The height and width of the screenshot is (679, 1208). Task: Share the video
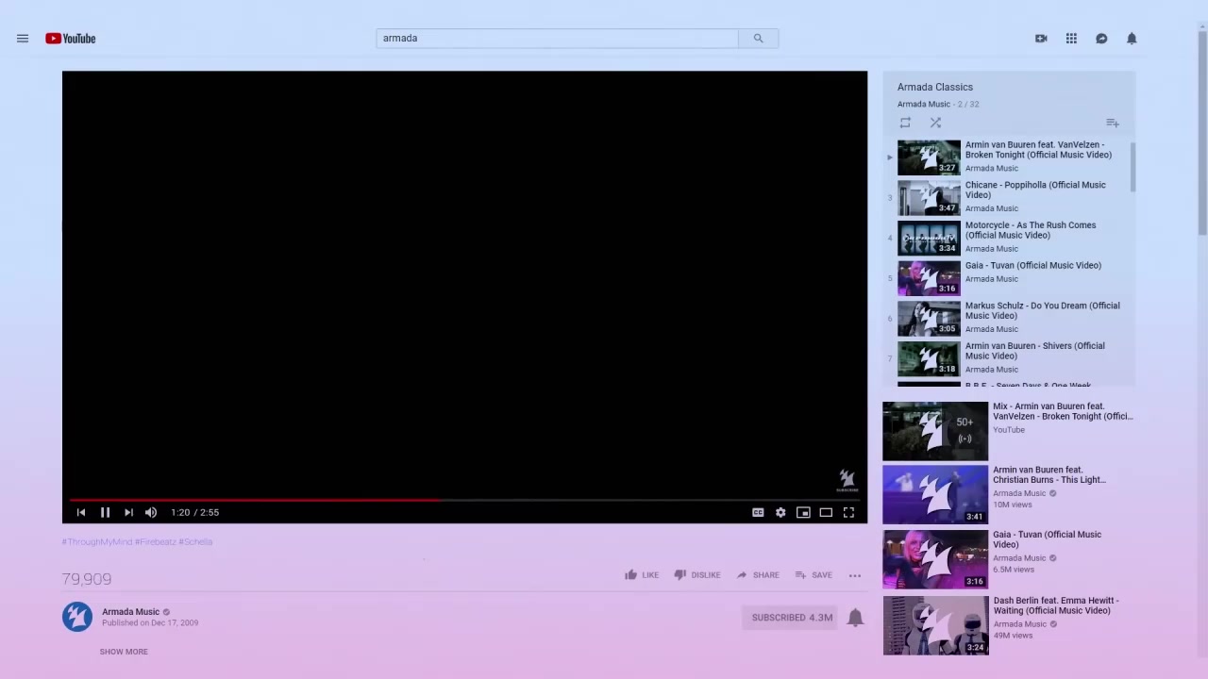(758, 575)
